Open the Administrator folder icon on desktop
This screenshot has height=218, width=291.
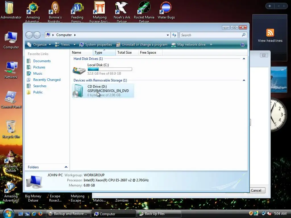11,10
